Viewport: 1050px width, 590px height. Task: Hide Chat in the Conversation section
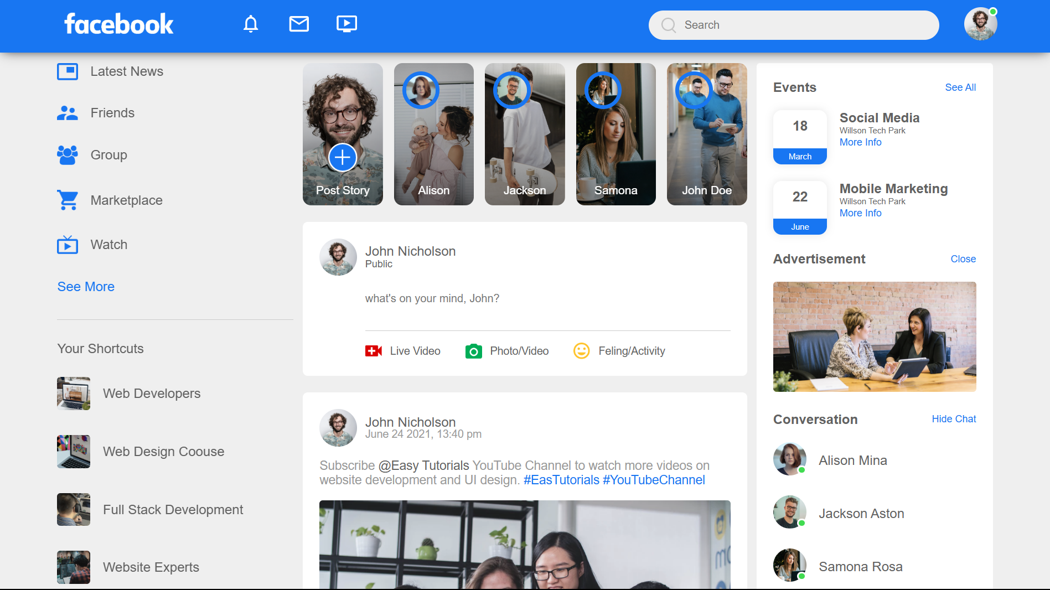coord(953,419)
